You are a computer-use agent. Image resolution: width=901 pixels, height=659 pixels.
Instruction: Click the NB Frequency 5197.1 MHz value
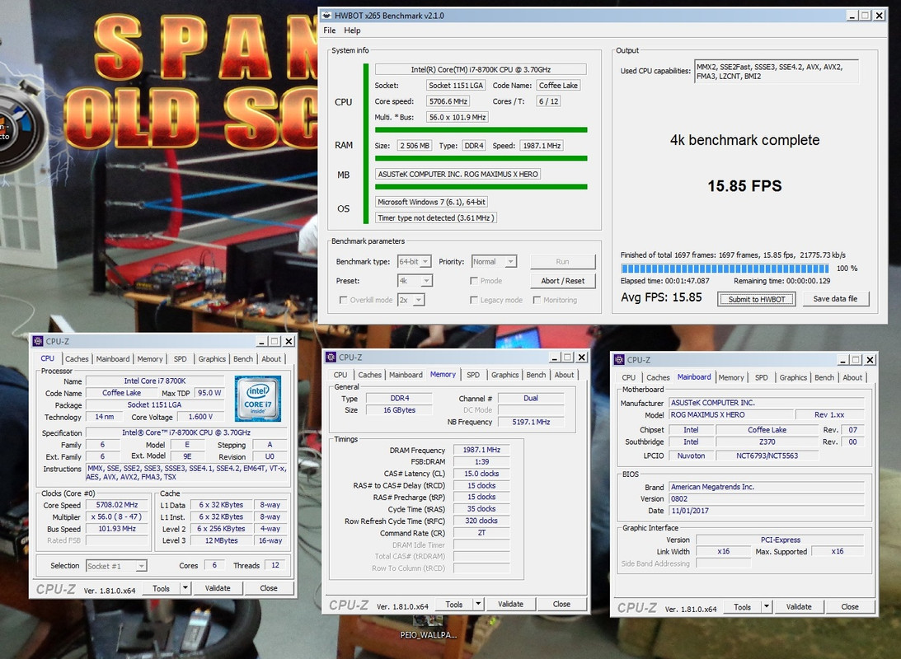coord(531,422)
